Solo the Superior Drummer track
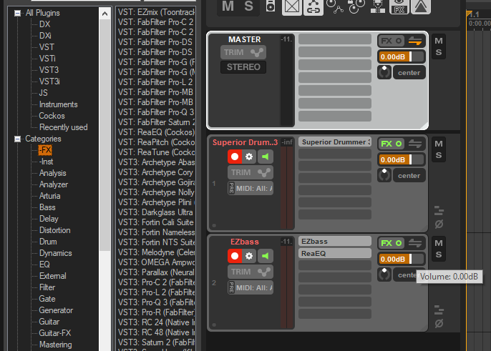 439,155
